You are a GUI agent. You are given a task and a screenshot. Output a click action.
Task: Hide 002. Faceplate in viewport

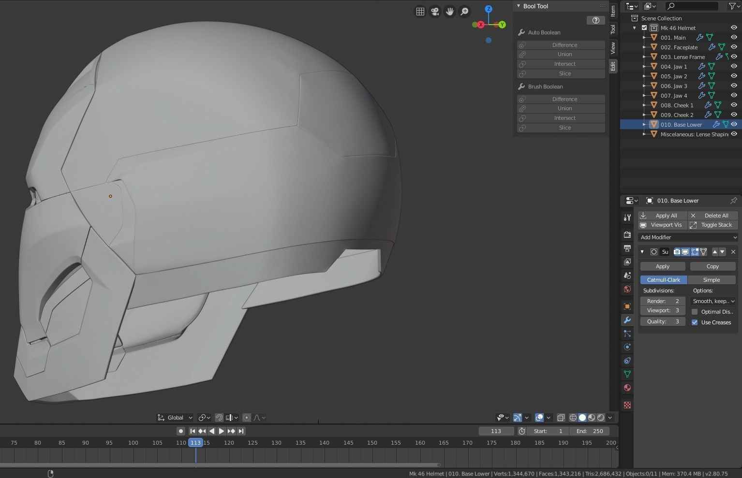[x=734, y=47]
